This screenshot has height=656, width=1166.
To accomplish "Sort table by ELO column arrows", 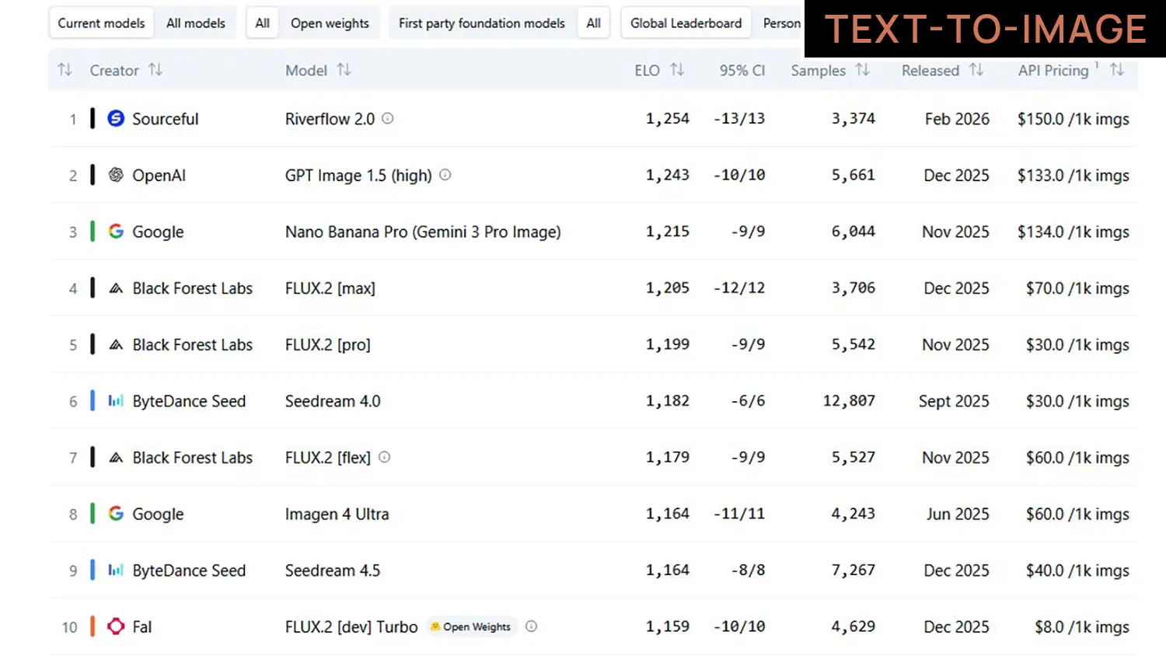I will pos(677,70).
